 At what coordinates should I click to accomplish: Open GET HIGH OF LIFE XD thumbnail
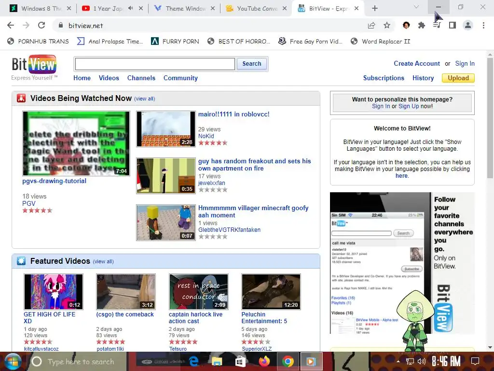(54, 292)
